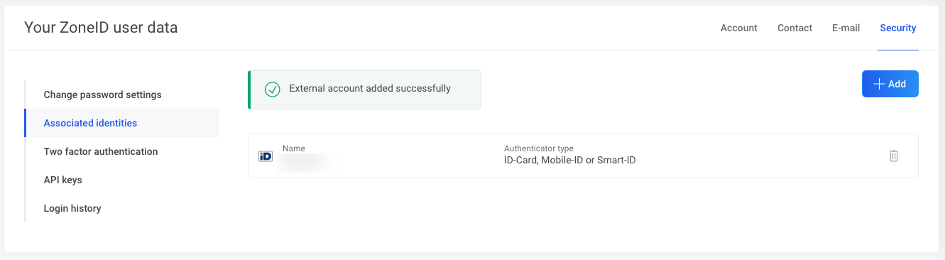Click the green success checkmark icon
Screen dimensions: 945x260
[272, 90]
